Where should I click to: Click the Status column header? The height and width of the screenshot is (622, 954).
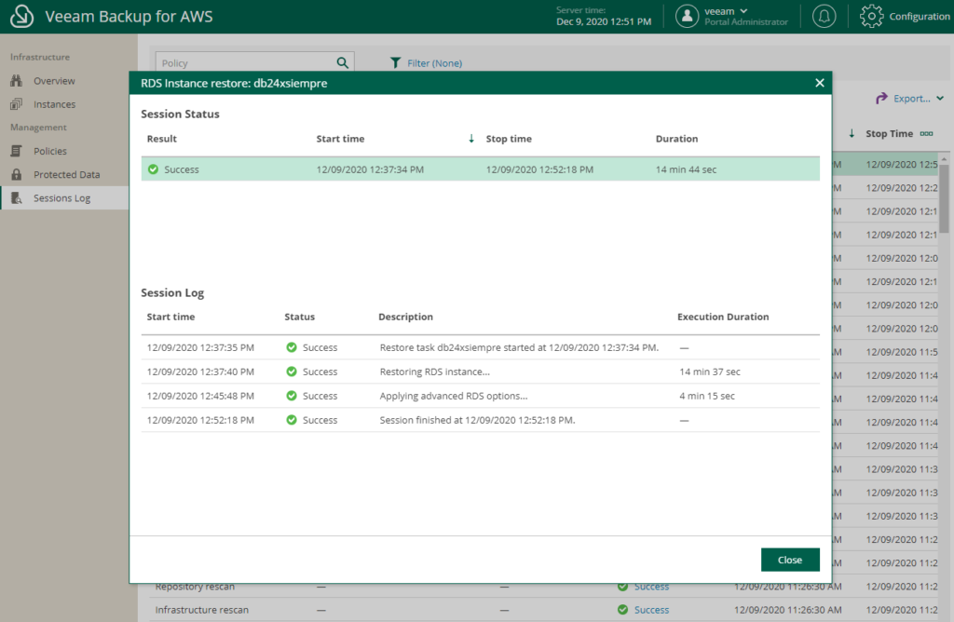299,317
